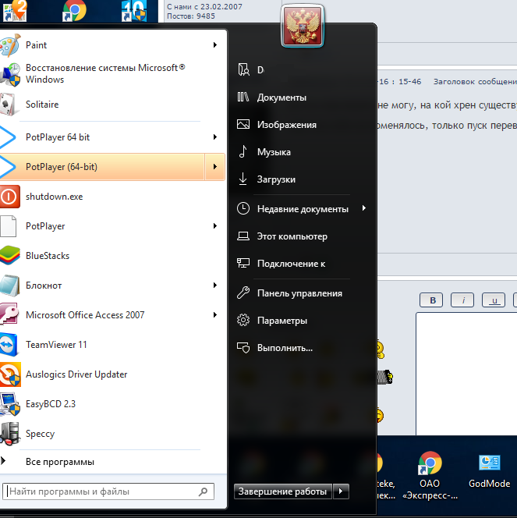Click Auslogics Driver Updater entry text
Image resolution: width=517 pixels, height=518 pixels.
76,374
